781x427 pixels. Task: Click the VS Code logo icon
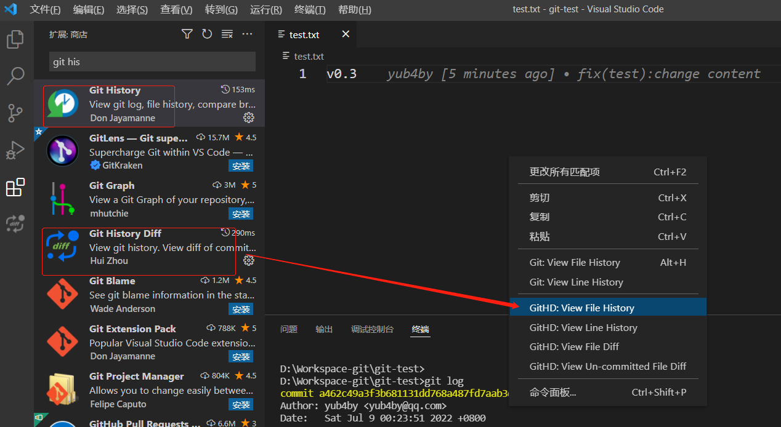[10, 9]
